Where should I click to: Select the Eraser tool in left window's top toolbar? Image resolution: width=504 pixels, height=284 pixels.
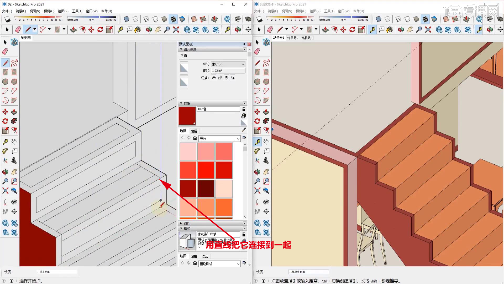18,29
